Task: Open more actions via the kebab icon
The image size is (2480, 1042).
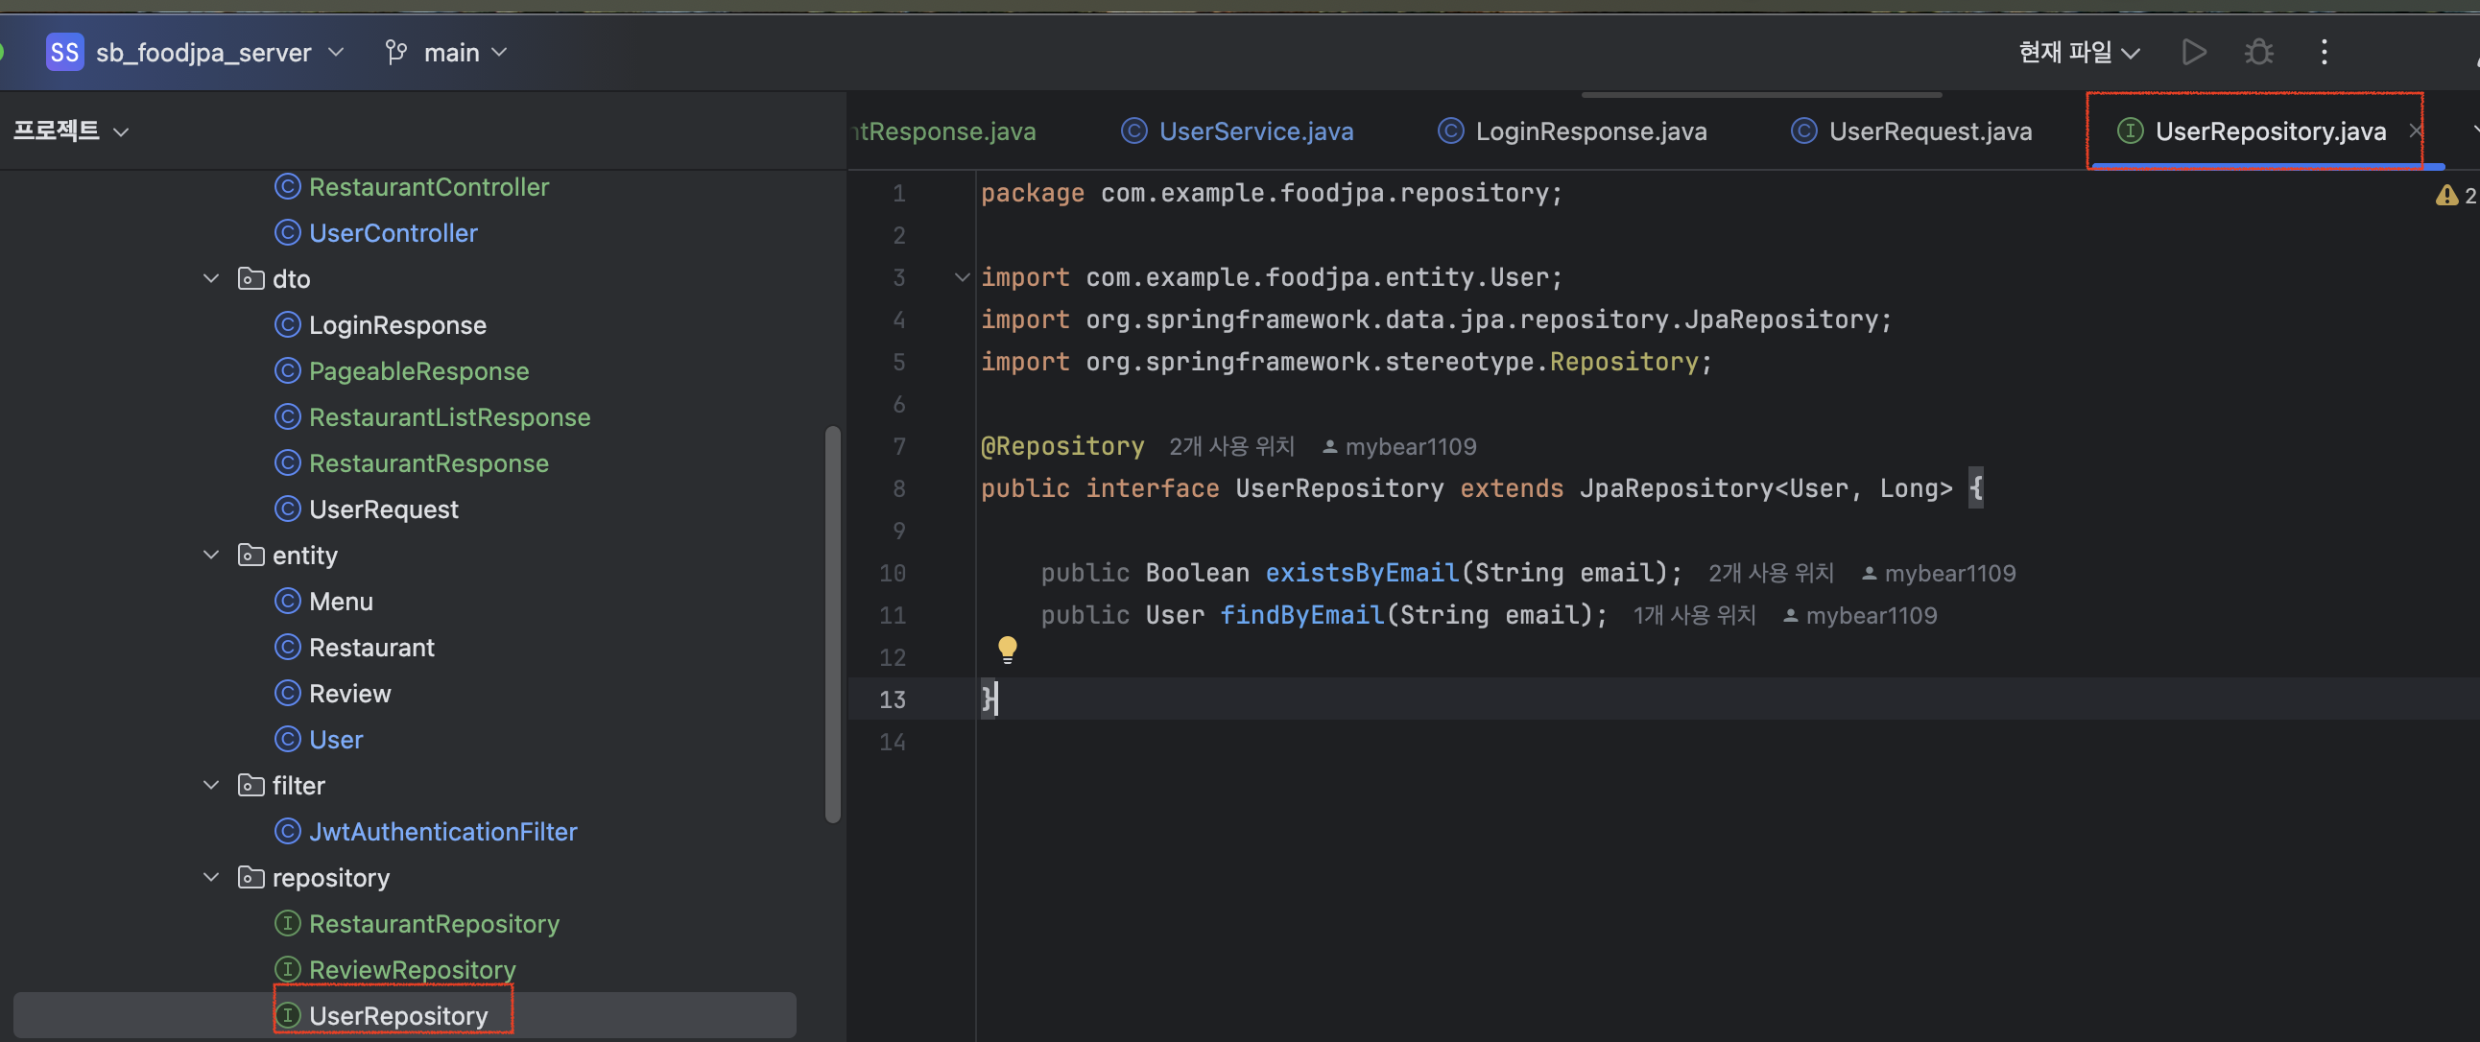Action: pos(2324,52)
